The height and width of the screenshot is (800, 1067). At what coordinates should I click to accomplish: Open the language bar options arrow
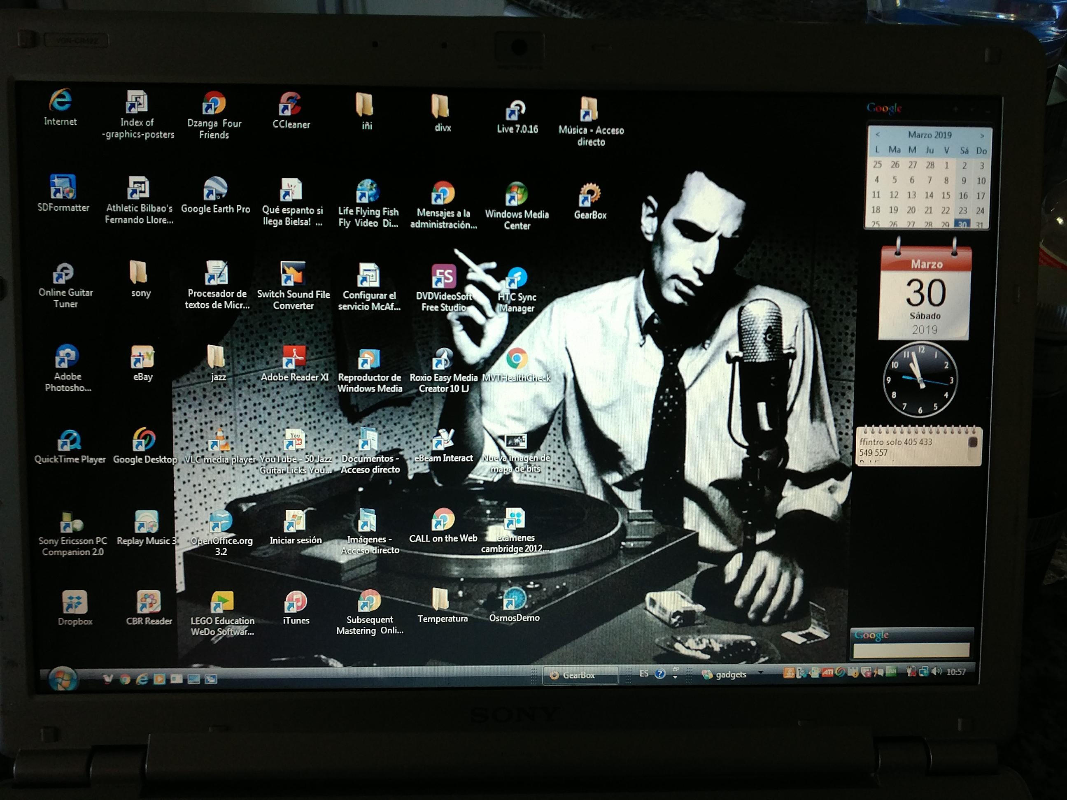[676, 677]
